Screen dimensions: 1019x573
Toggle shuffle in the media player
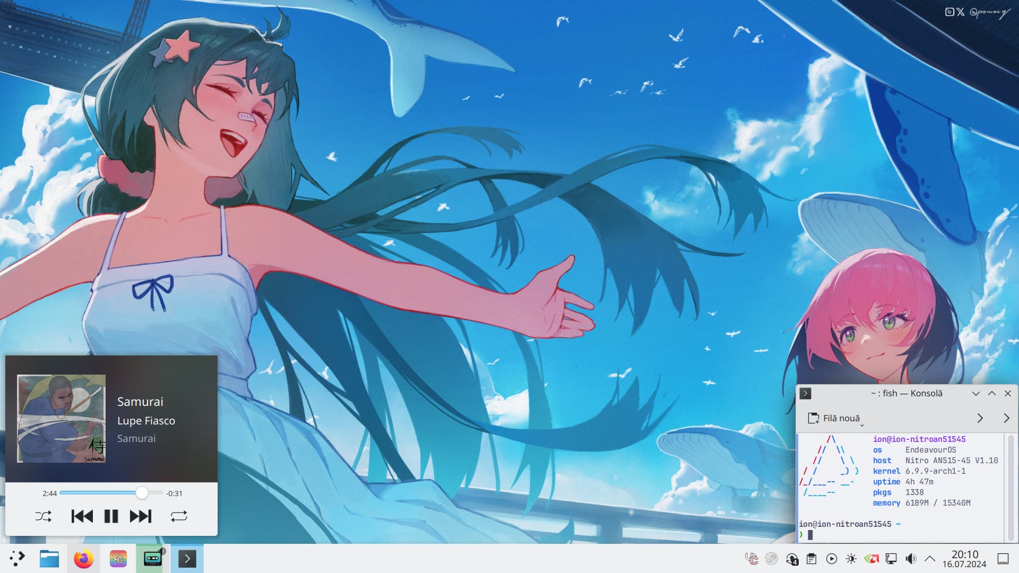[43, 516]
